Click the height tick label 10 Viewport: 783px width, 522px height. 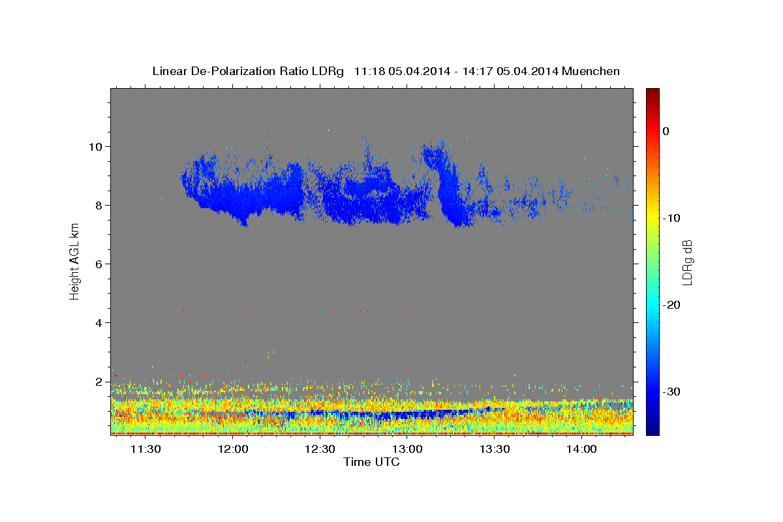[x=96, y=146]
